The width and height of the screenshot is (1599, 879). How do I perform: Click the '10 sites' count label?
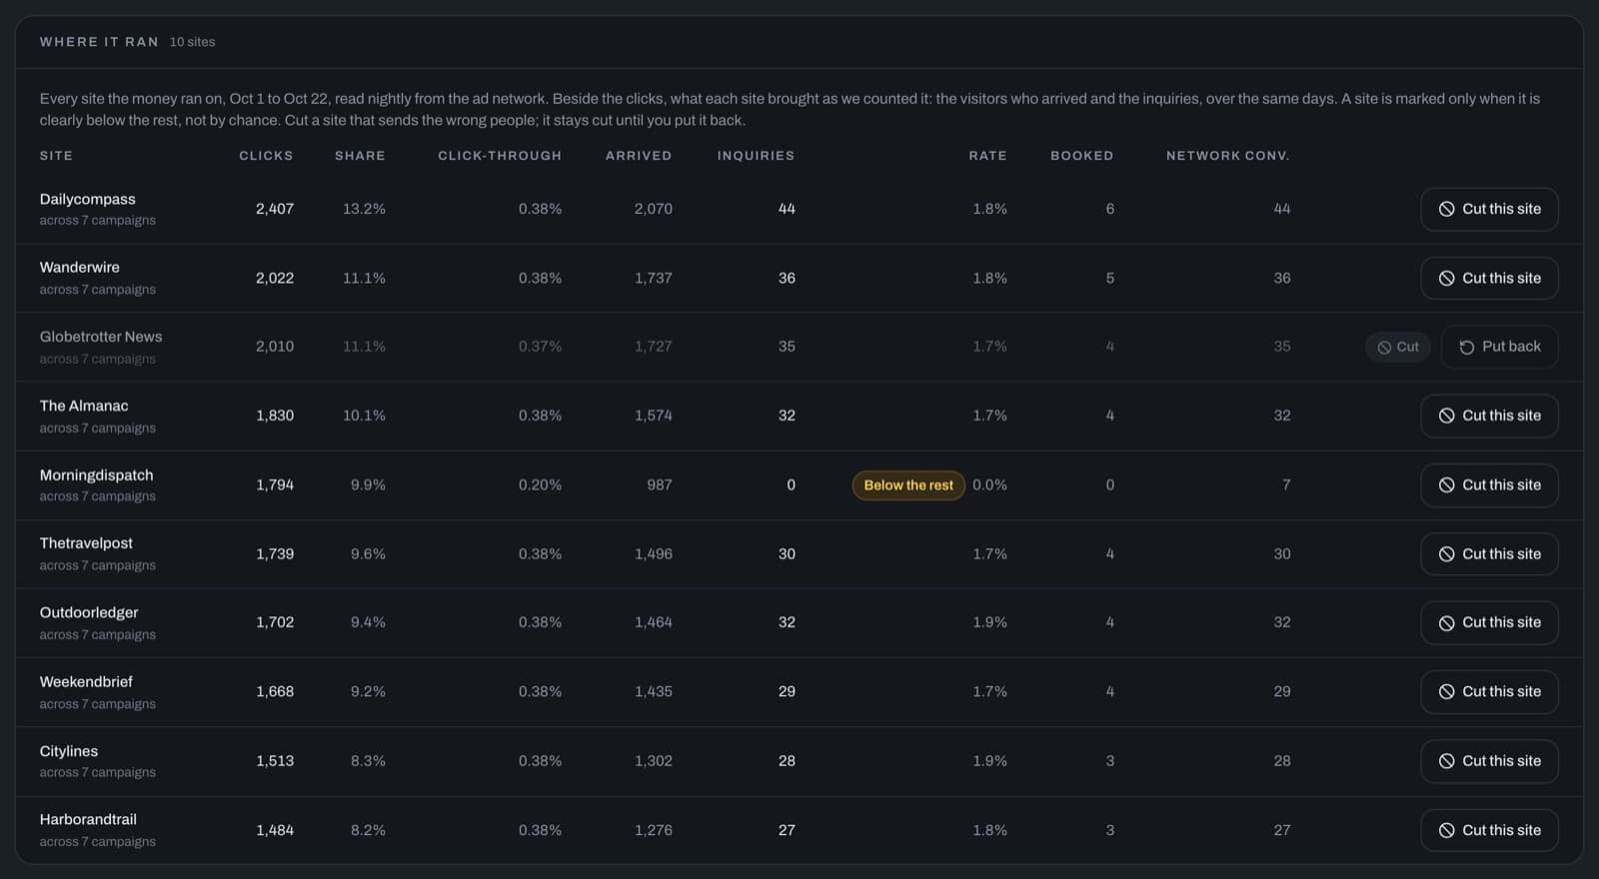(192, 42)
